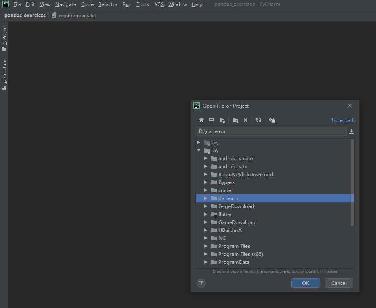Screen dimensions: 376x308
Task: Click the Desktop directory icon
Action: [x=212, y=120]
